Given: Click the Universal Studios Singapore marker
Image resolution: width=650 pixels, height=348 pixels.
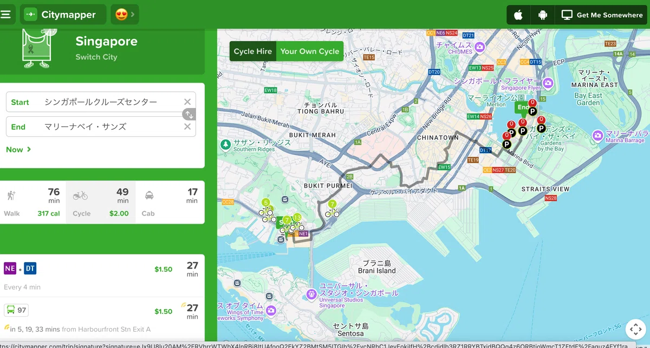Looking at the screenshot, I should pos(311,295).
